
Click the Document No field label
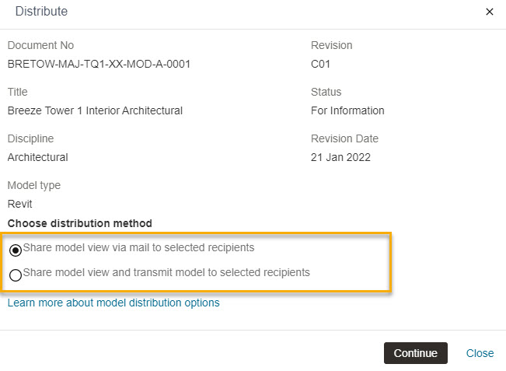pos(40,45)
